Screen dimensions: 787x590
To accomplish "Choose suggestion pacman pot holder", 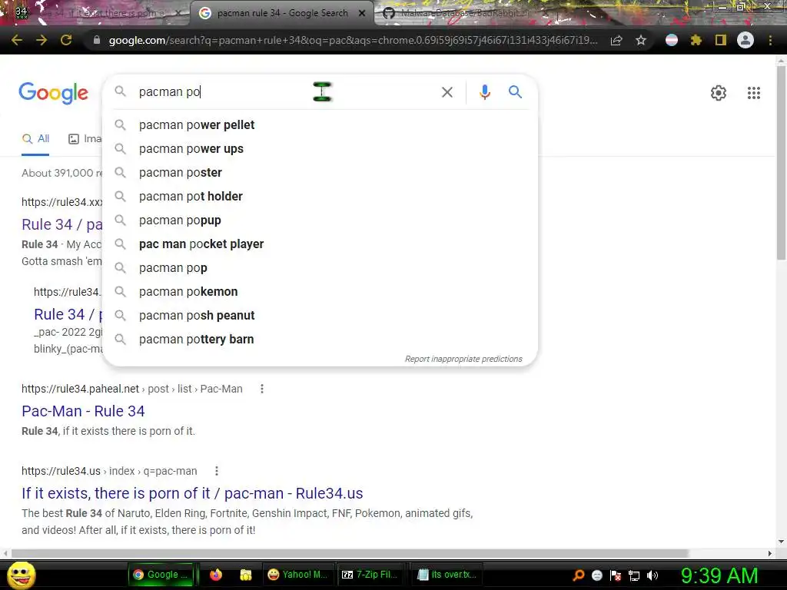I will [320, 196].
